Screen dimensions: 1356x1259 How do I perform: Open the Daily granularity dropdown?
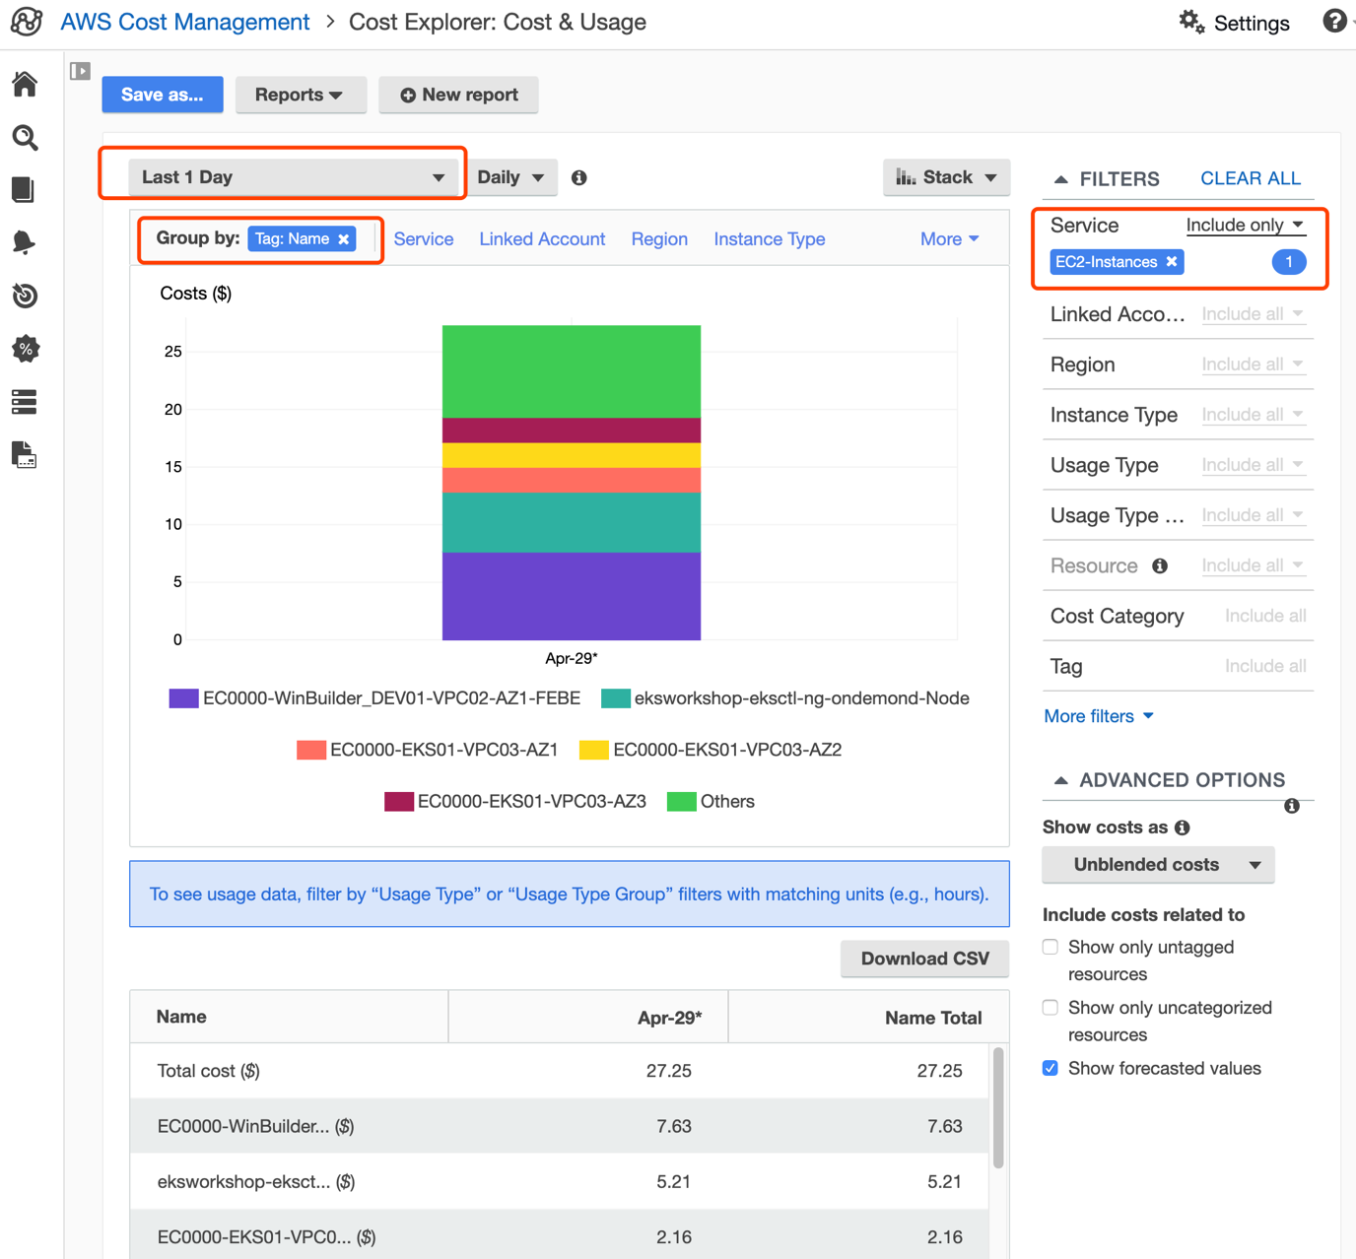tap(511, 177)
